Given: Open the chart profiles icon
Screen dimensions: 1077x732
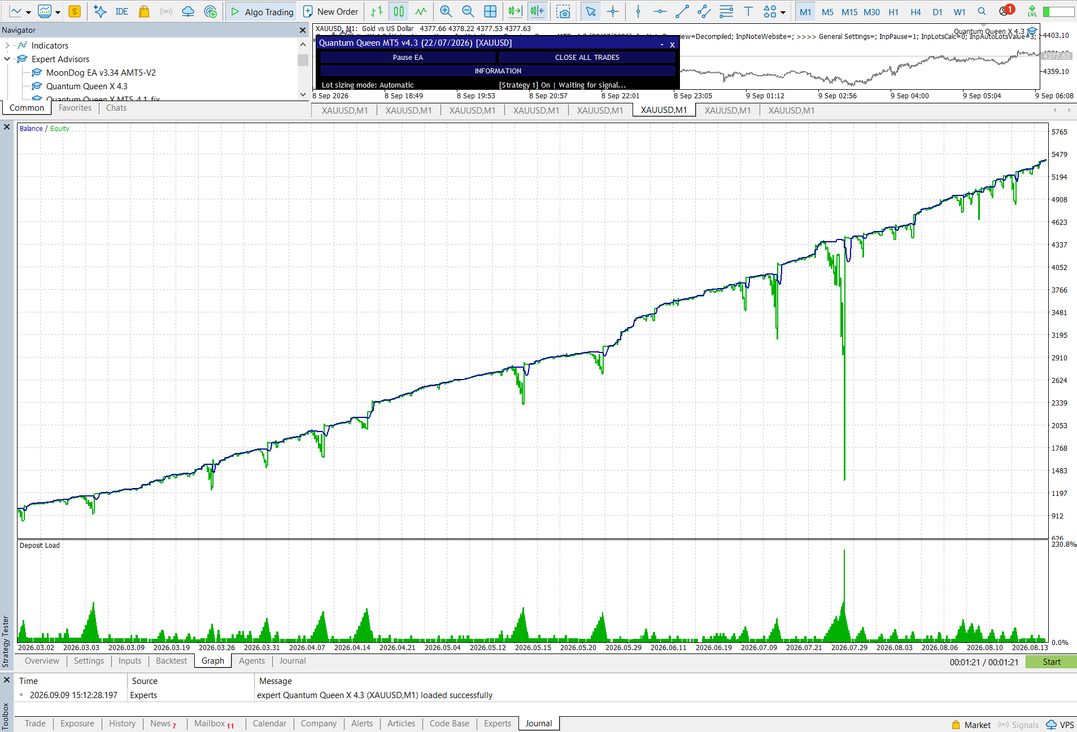Looking at the screenshot, I should (x=45, y=11).
